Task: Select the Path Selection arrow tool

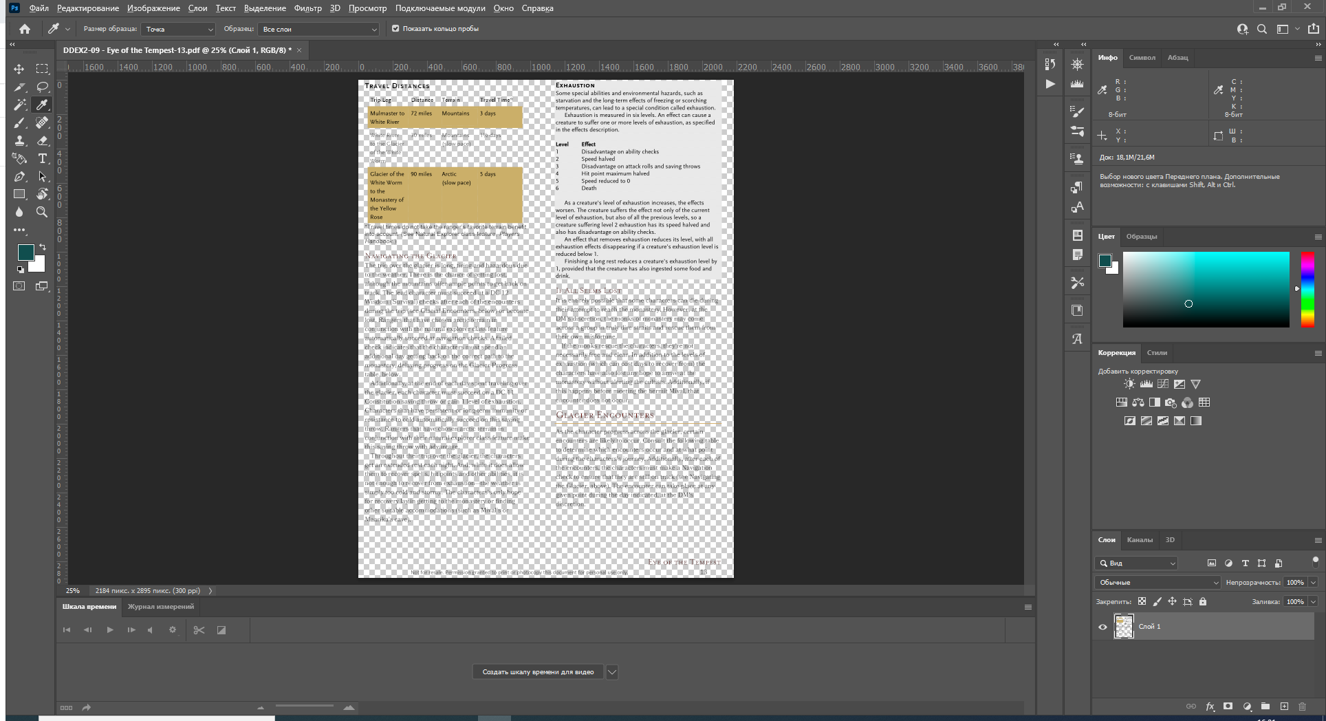Action: [42, 176]
